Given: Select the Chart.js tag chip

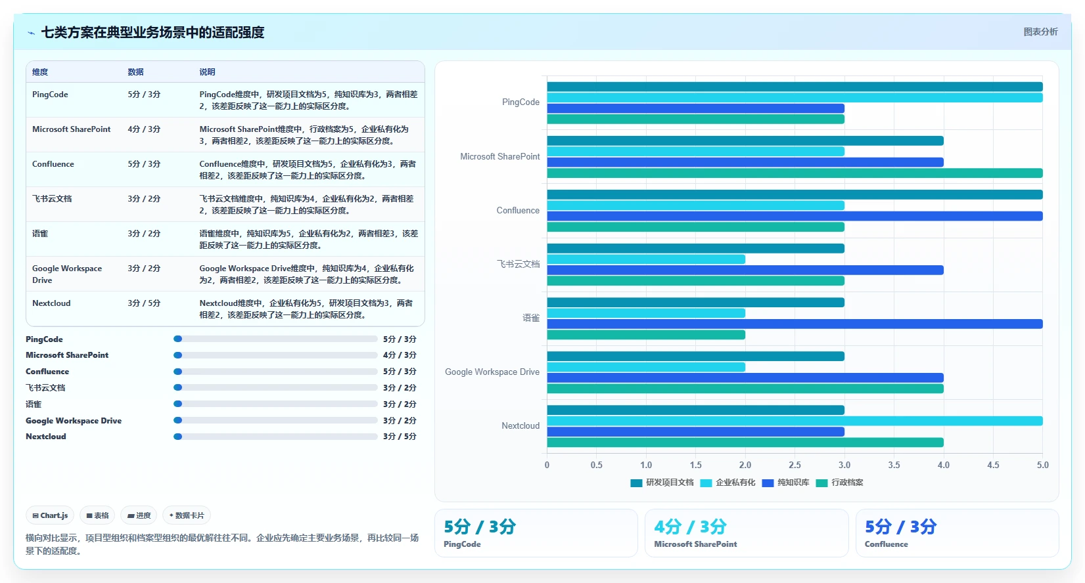Looking at the screenshot, I should [50, 515].
